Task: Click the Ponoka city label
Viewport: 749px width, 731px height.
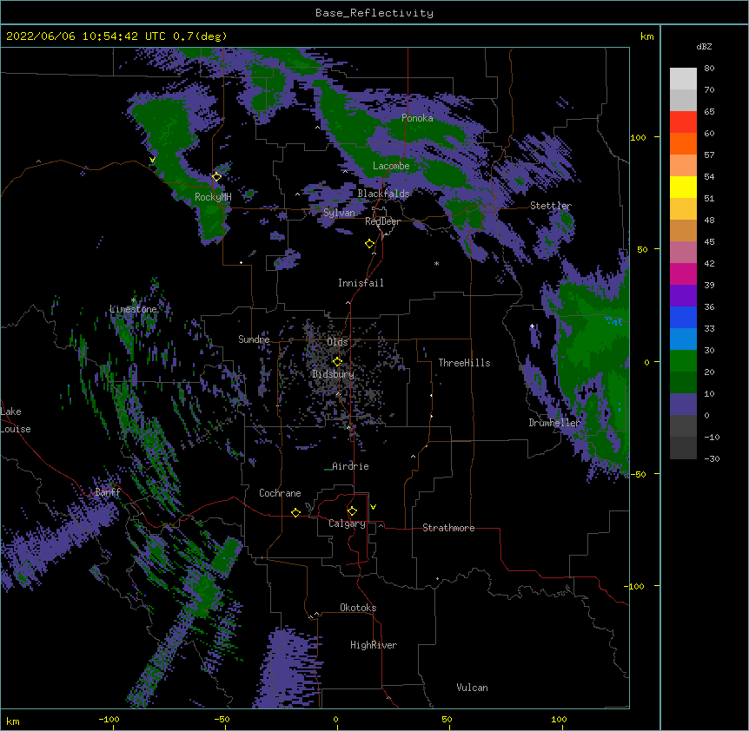Action: (417, 118)
